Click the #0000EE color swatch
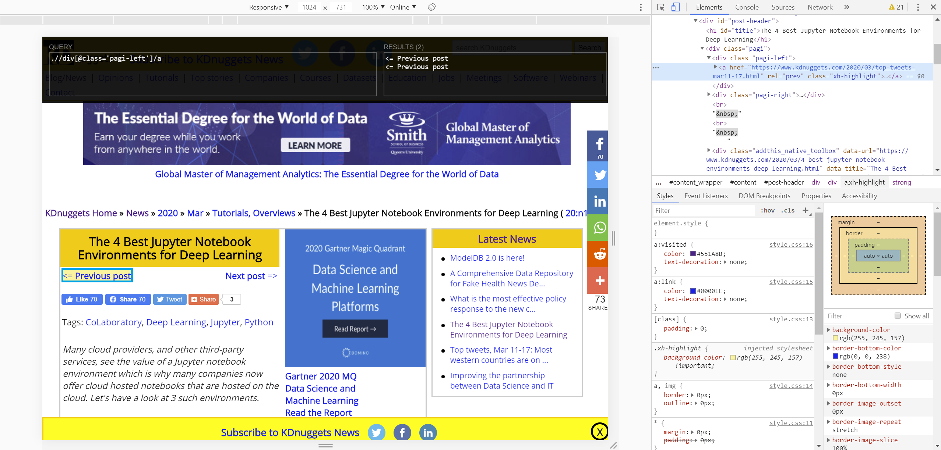The width and height of the screenshot is (941, 450). click(x=693, y=291)
